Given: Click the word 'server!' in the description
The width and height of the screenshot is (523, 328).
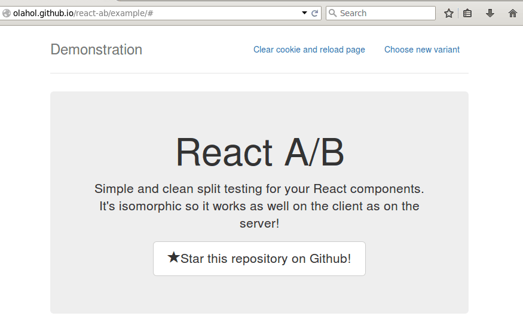Looking at the screenshot, I should (259, 223).
